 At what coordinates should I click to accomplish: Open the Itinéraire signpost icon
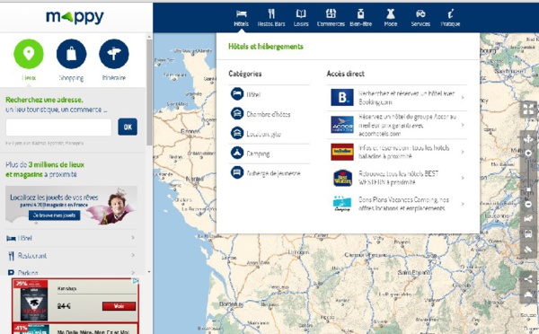(x=114, y=54)
